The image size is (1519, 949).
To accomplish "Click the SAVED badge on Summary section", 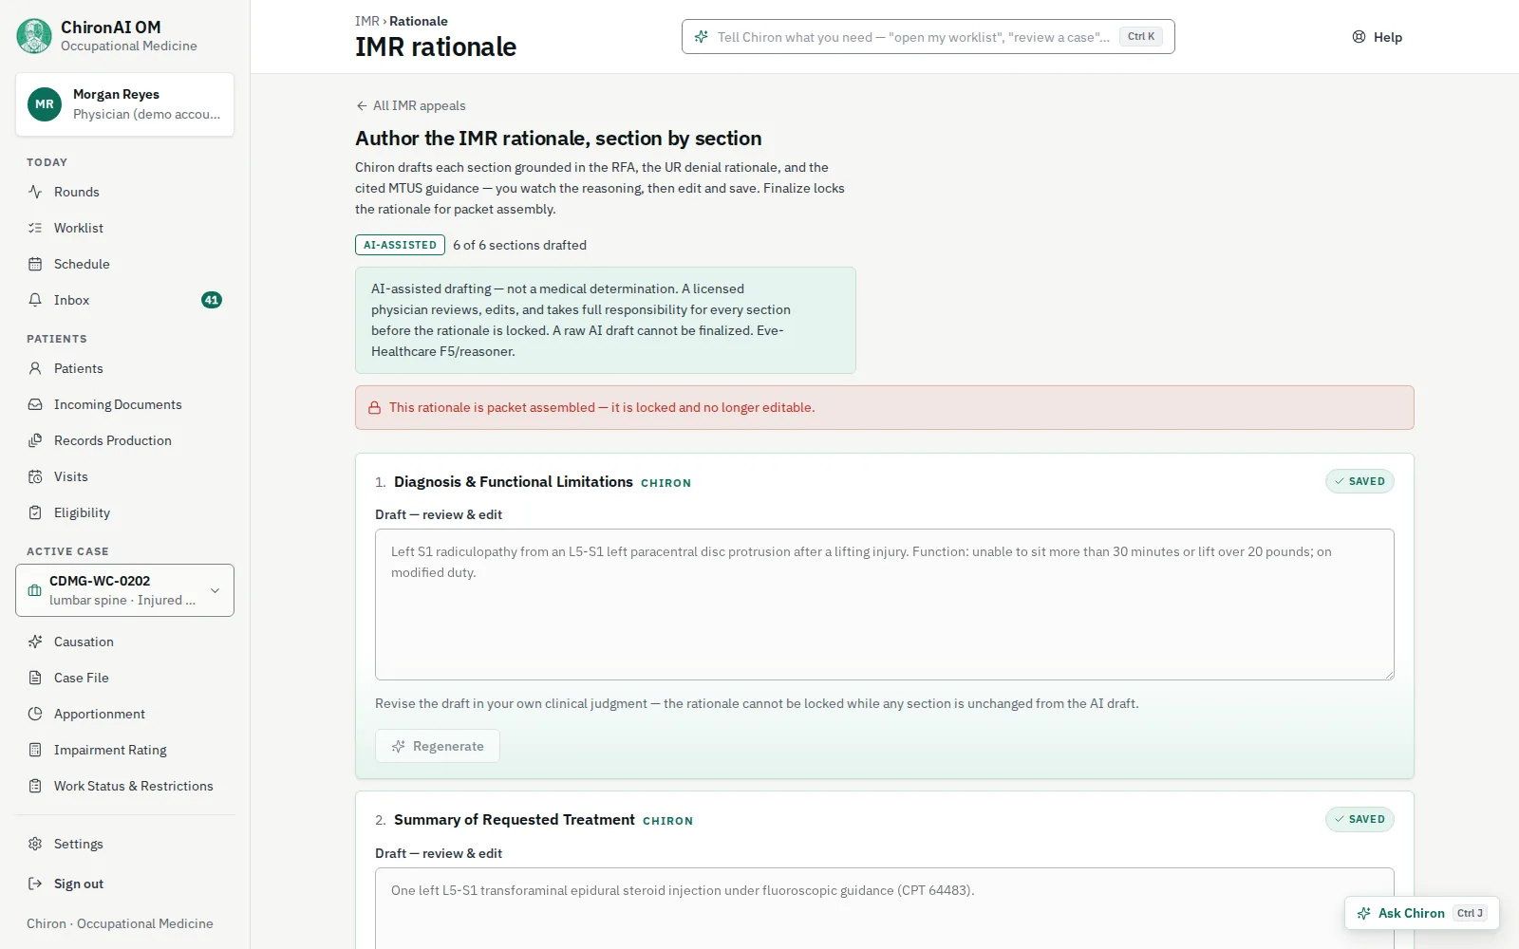I will click(1360, 819).
